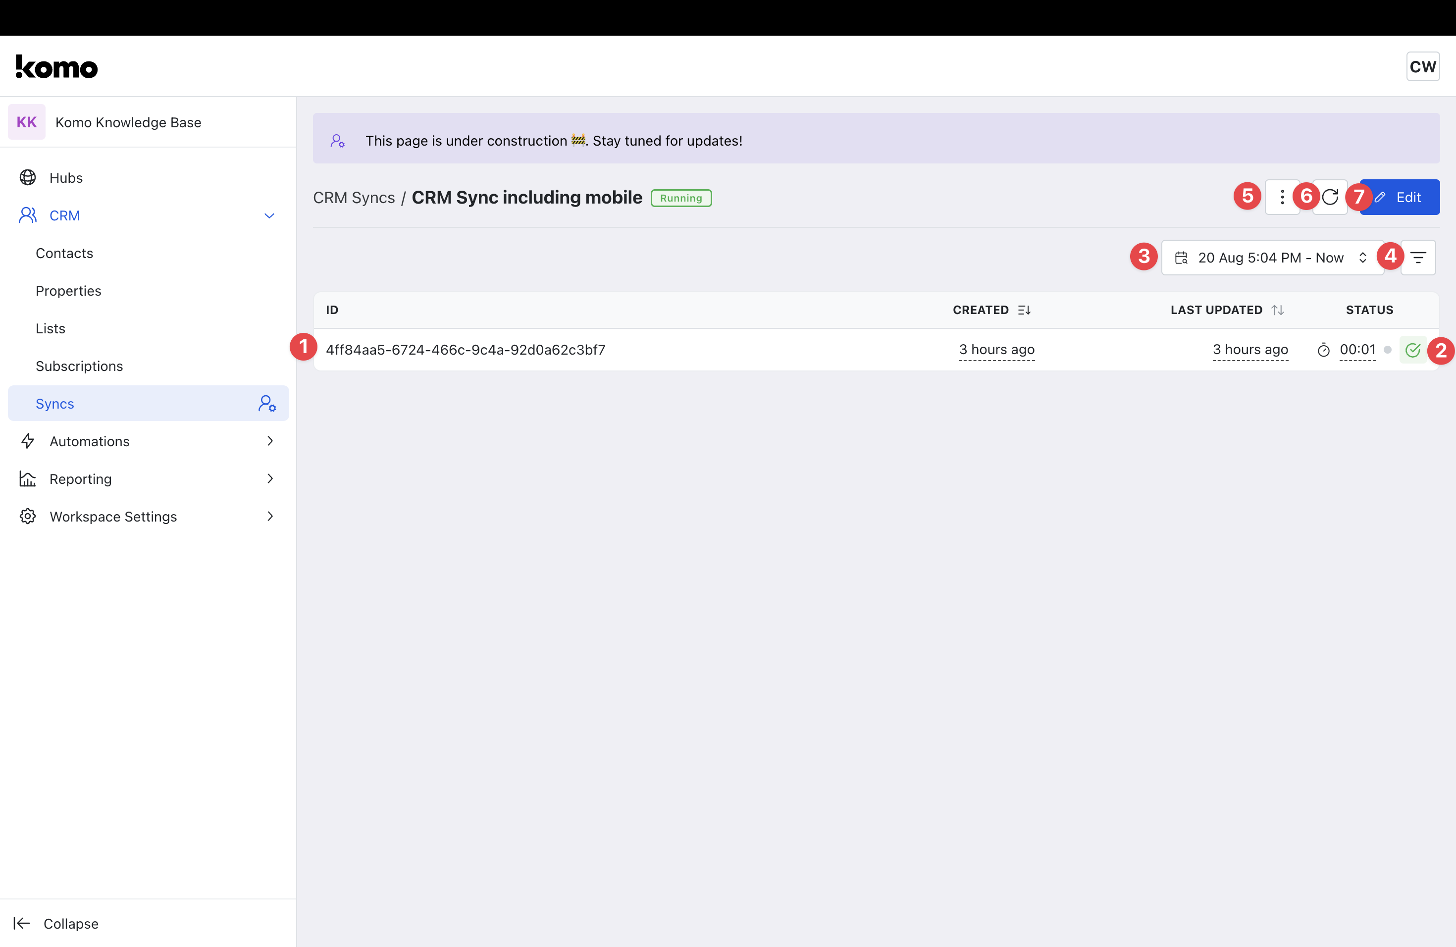Sort by the Last Updated column
The image size is (1456, 947).
1277,310
